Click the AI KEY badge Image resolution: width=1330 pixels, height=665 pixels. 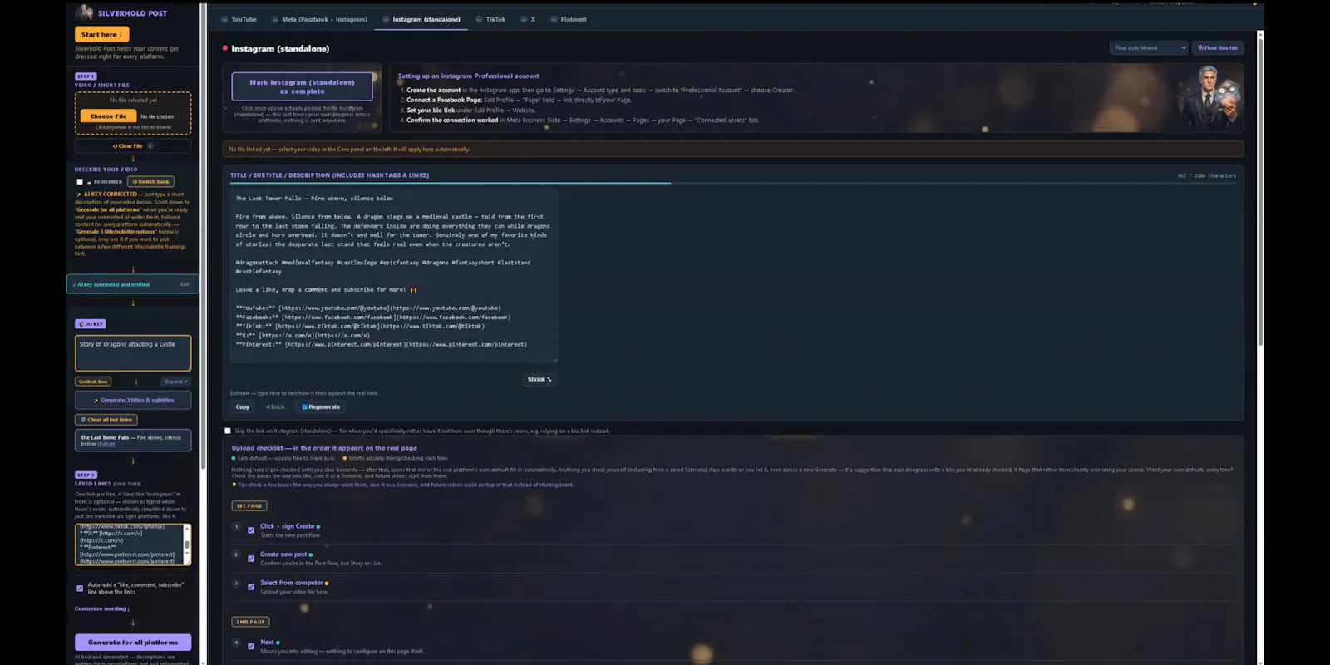click(91, 324)
